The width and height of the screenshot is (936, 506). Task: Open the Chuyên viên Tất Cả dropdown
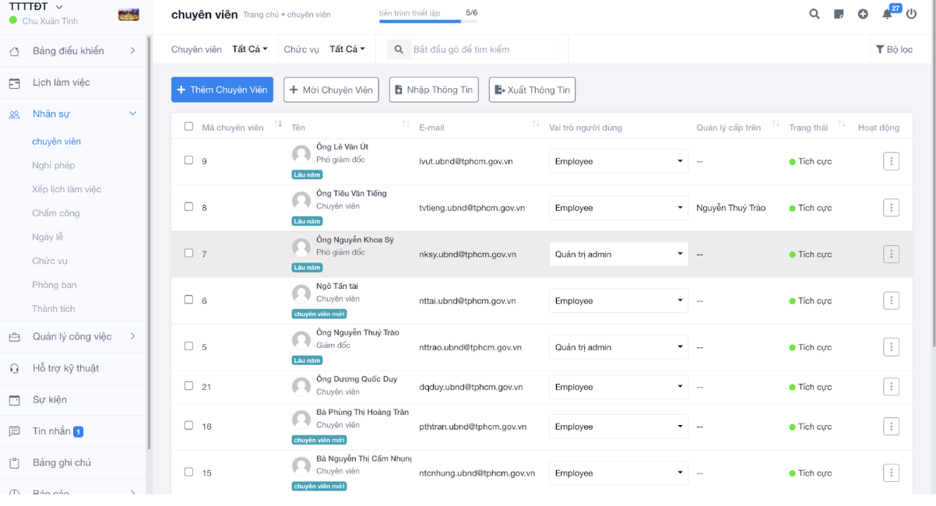click(250, 49)
